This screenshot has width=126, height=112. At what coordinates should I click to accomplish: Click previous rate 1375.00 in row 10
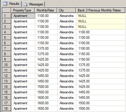tap(101, 65)
